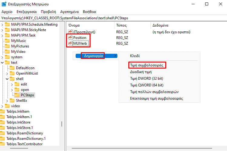Click the video key folder icon
This screenshot has width=227, height=151.
[7, 106]
